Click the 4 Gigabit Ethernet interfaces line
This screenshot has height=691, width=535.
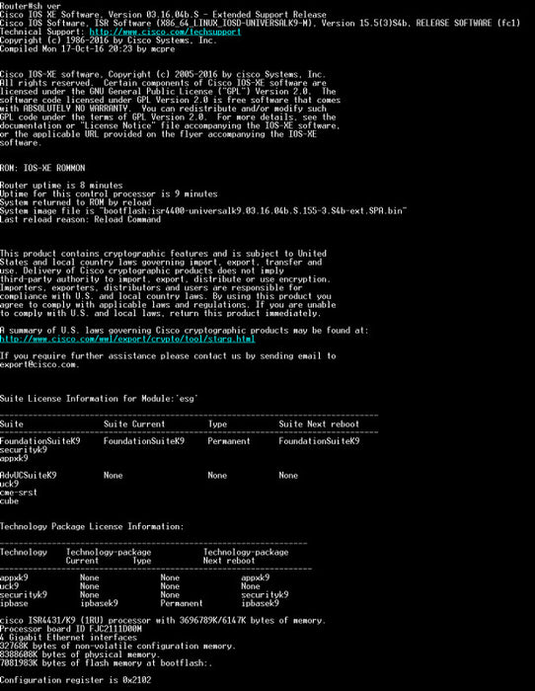click(x=68, y=638)
